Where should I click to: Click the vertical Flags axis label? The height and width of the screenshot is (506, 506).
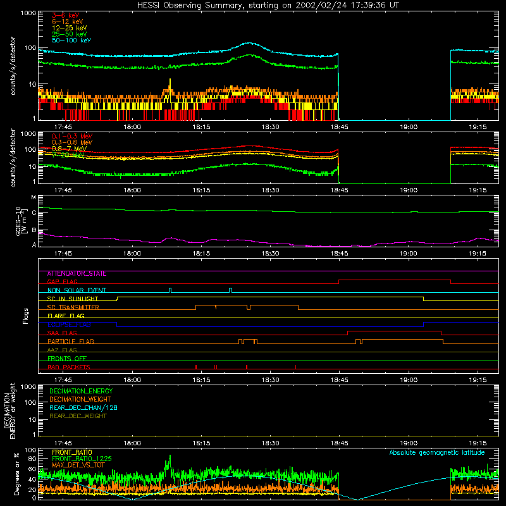[x=25, y=316]
